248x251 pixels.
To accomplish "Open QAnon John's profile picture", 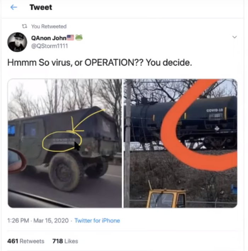I will point(17,42).
